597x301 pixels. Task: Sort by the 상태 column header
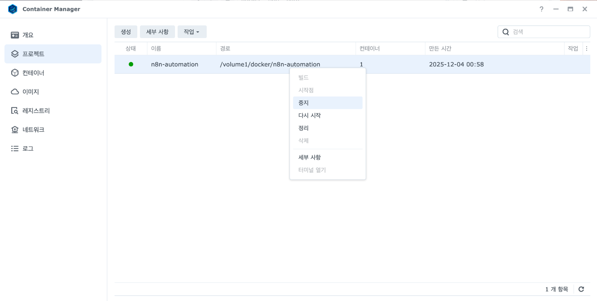pos(131,48)
